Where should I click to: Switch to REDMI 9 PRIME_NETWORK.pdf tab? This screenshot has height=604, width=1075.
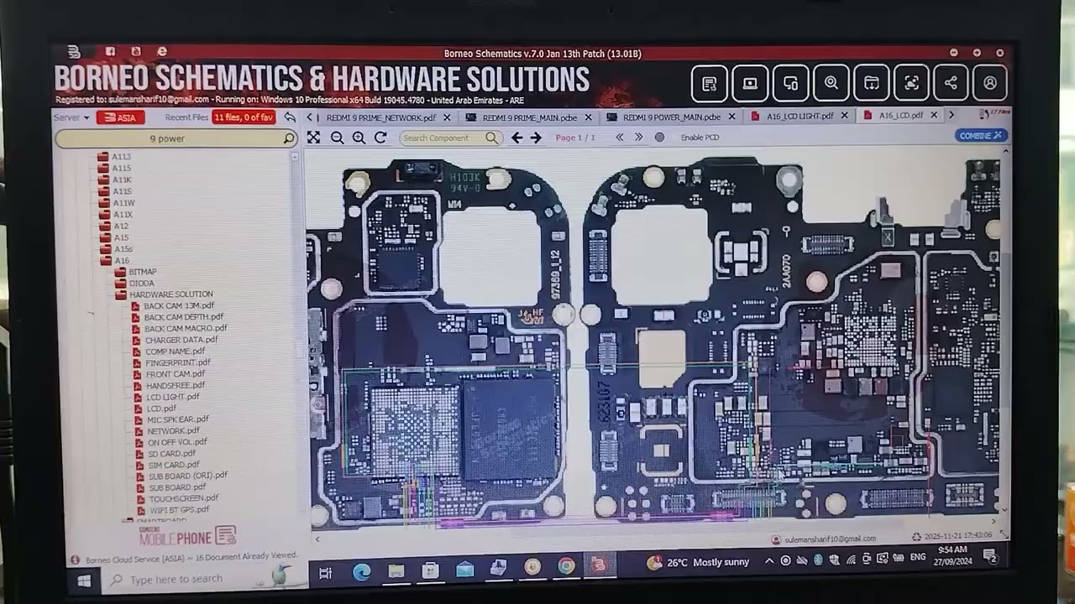pos(381,117)
